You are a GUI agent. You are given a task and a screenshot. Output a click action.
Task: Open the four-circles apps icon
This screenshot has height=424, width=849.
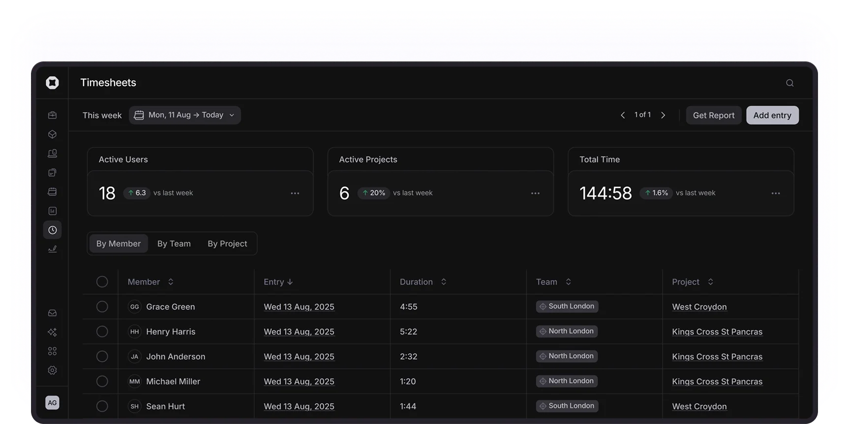(52, 351)
